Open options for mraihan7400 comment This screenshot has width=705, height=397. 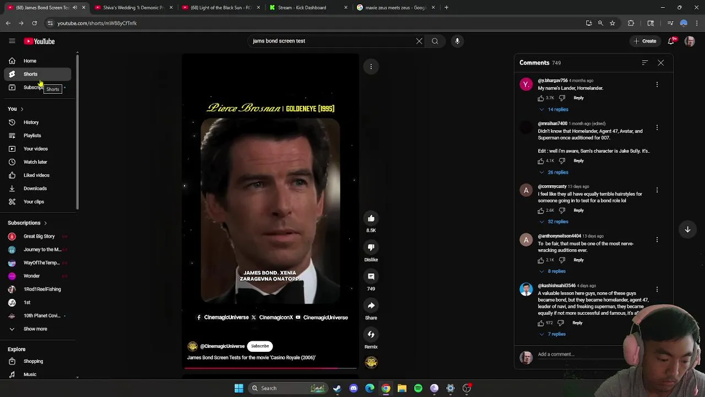click(657, 127)
